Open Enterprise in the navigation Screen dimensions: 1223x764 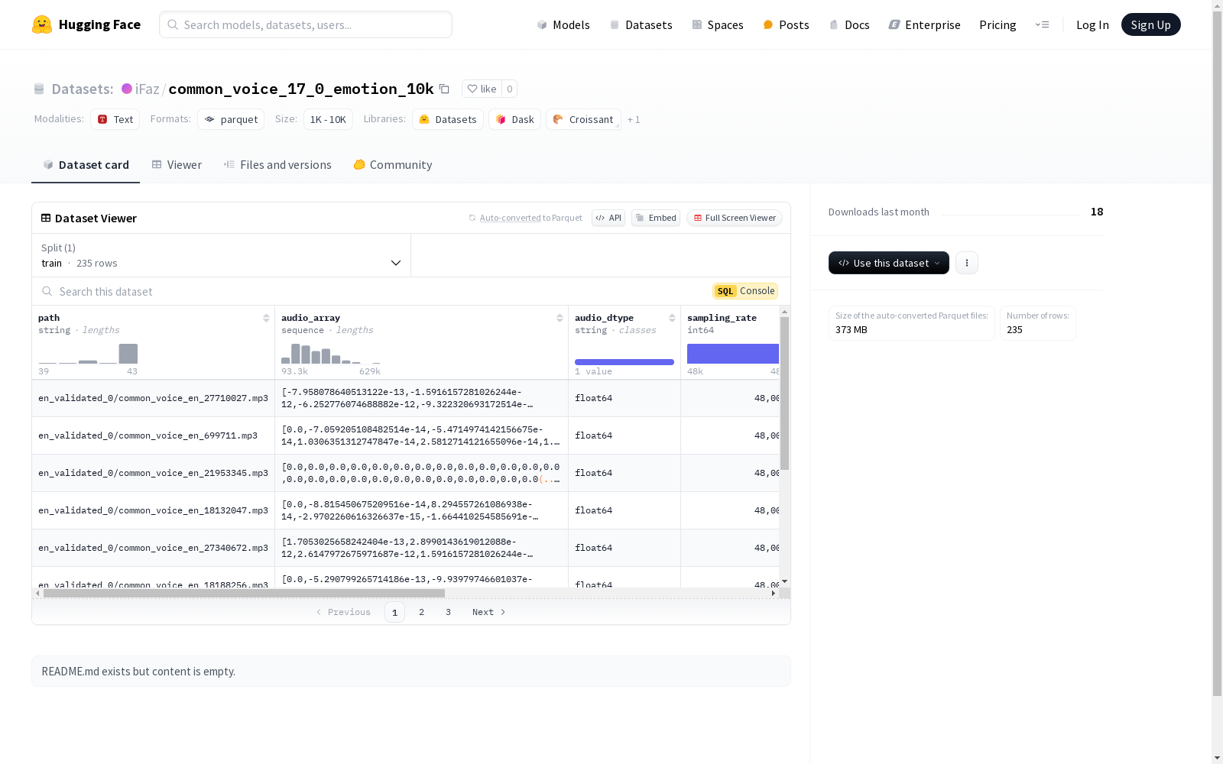tap(924, 24)
